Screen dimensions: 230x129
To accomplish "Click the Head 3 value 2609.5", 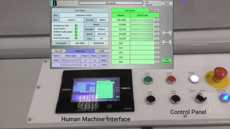I will click(104, 60).
